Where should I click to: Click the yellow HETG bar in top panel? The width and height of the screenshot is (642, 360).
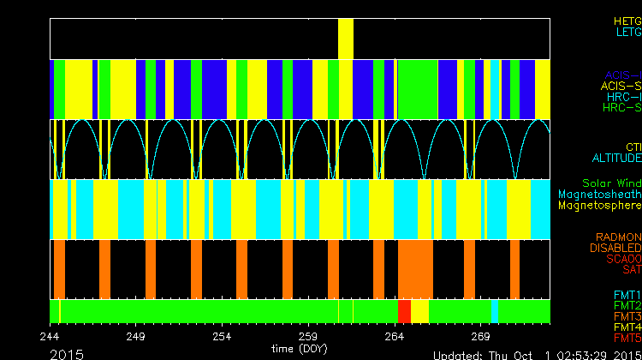pos(346,39)
